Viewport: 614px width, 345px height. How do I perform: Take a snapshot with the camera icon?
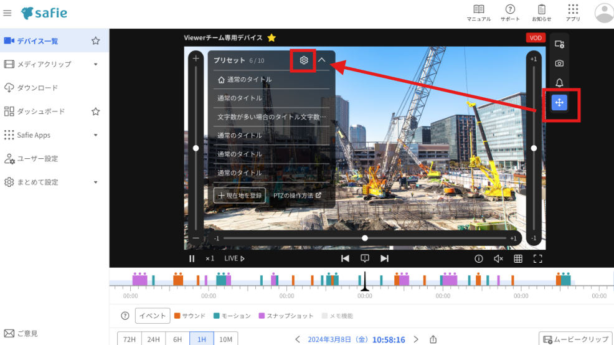(559, 64)
